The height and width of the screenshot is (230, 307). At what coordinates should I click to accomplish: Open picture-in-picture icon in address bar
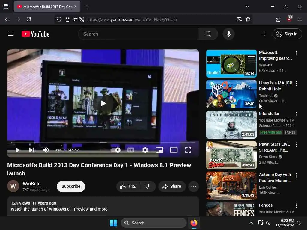[x=240, y=19]
